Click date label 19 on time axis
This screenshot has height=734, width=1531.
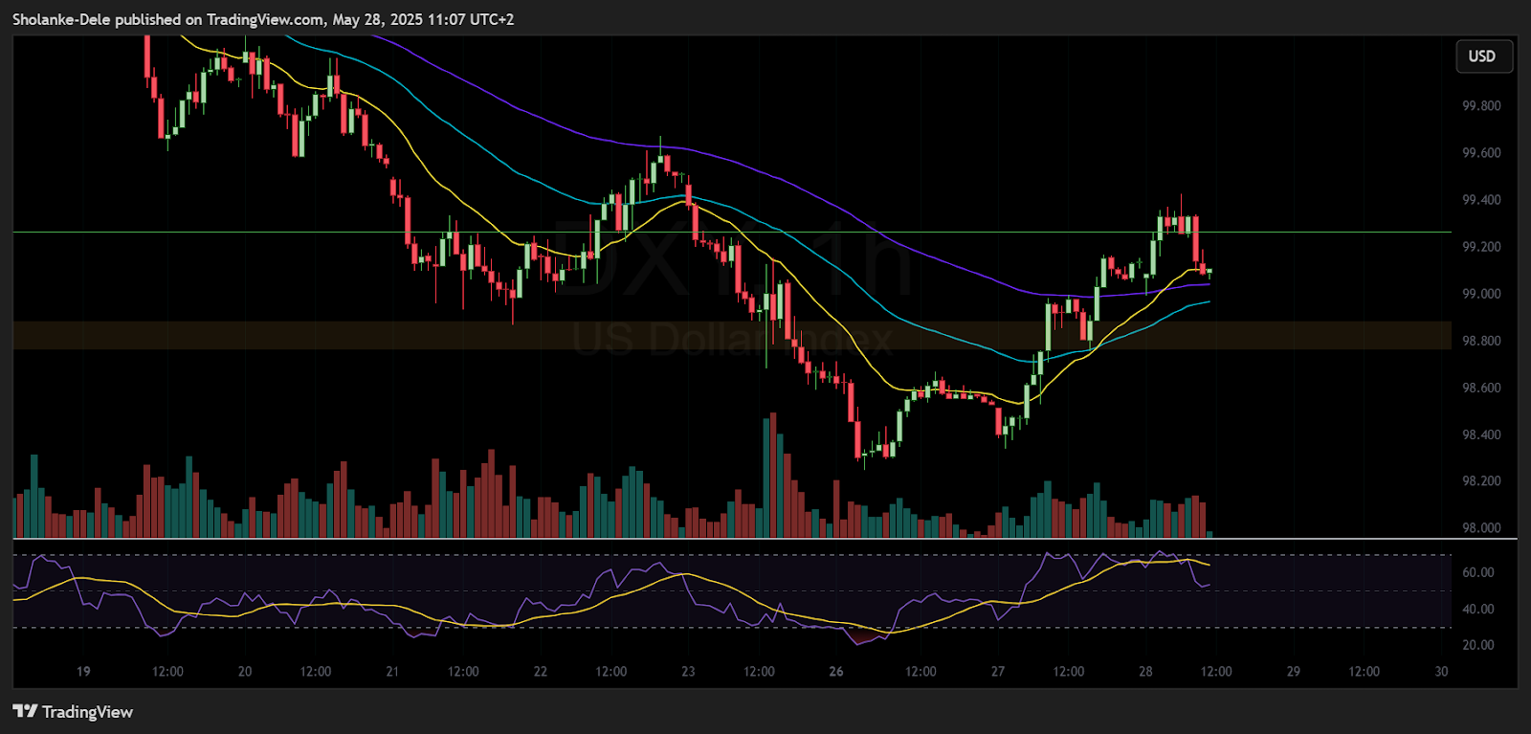[83, 672]
